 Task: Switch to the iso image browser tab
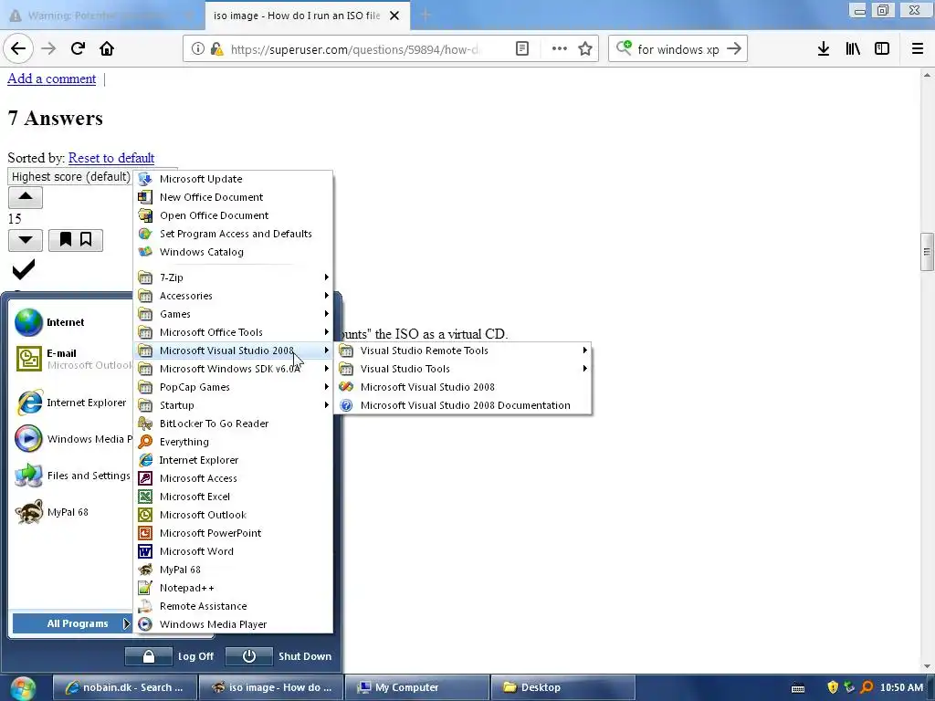pos(297,16)
